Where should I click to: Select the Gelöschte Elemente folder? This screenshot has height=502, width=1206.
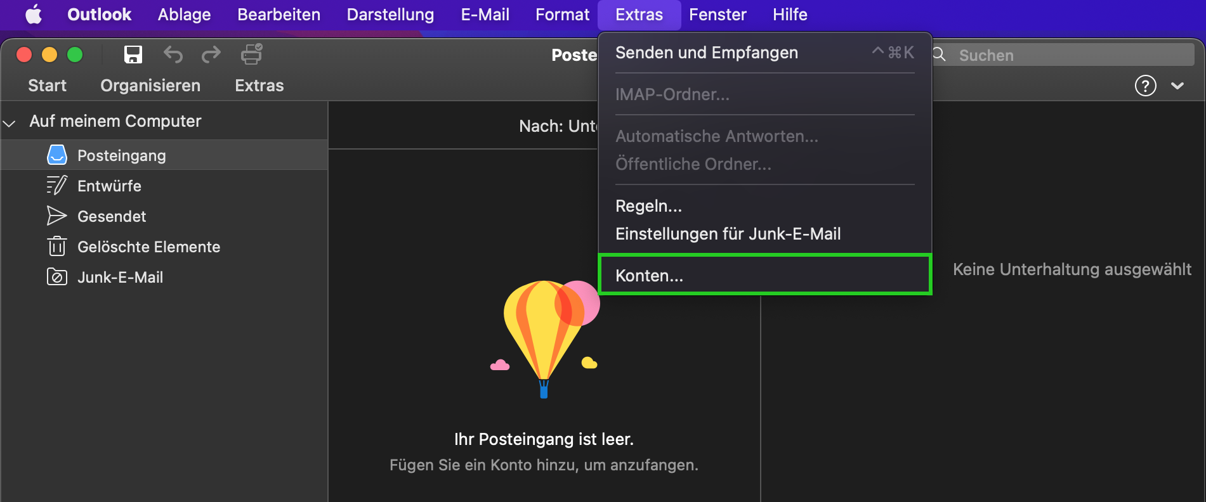(164, 247)
